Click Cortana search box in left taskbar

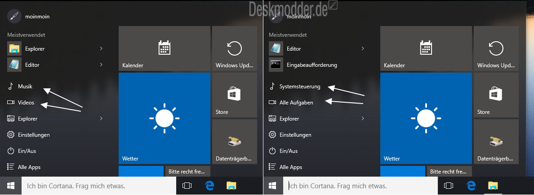tap(99, 186)
